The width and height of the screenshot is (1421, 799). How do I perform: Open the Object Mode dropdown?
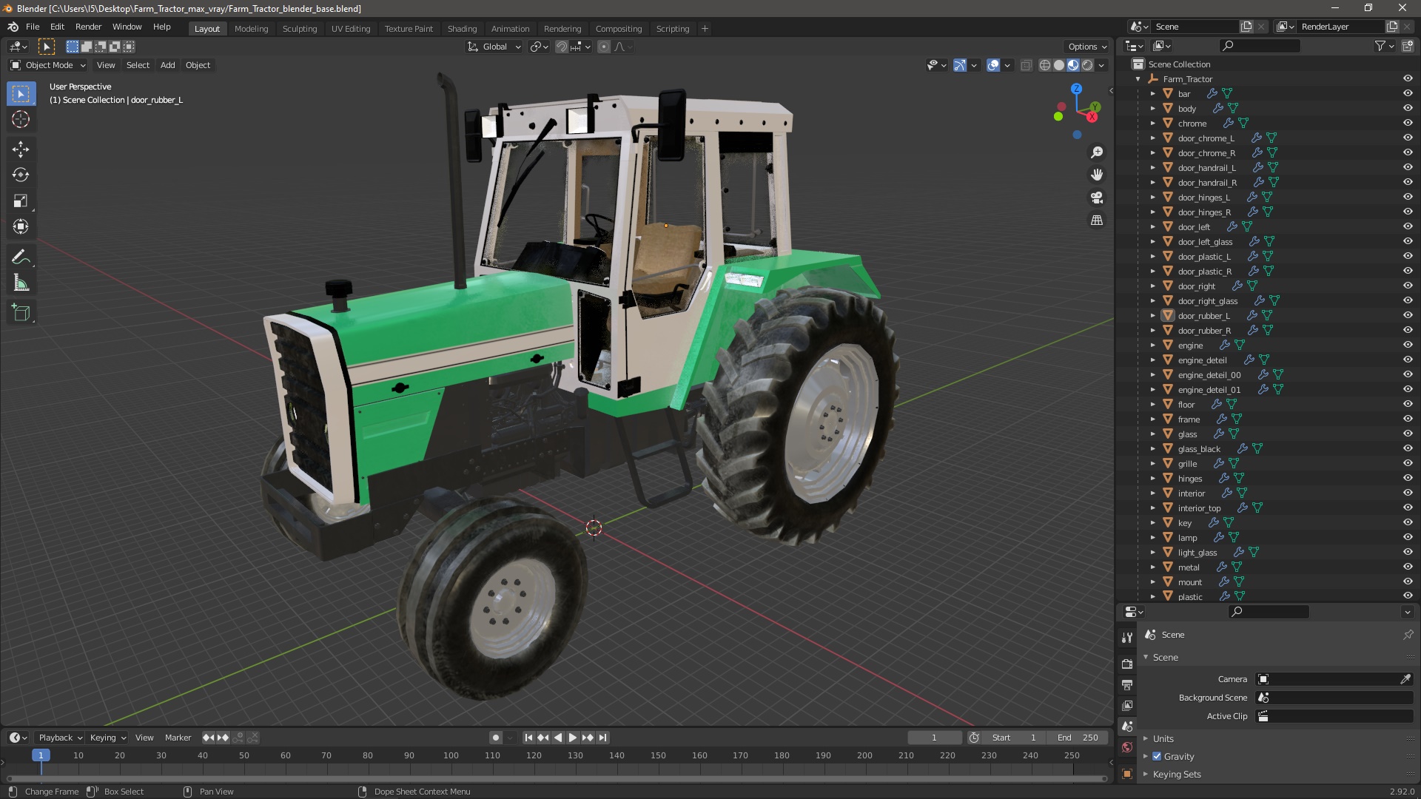(x=49, y=65)
